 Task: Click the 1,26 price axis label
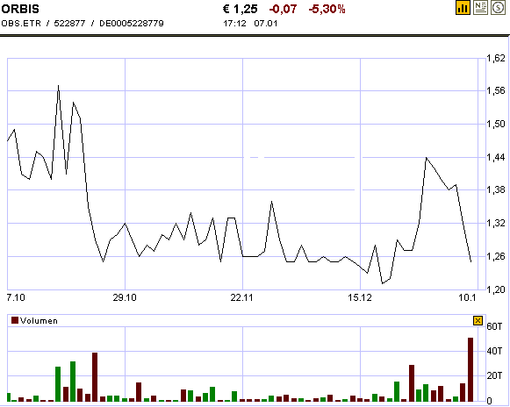[496, 256]
